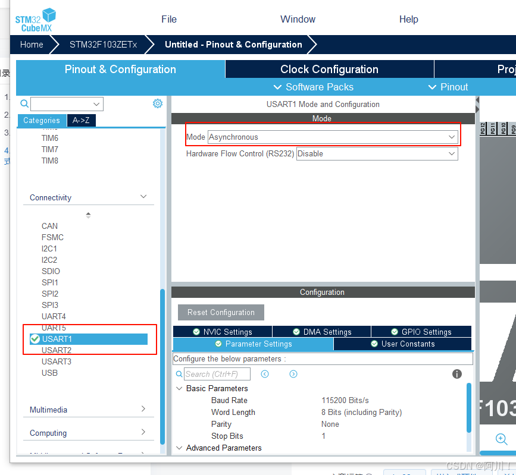Switch to the Pinout & Configuration tab

point(120,69)
